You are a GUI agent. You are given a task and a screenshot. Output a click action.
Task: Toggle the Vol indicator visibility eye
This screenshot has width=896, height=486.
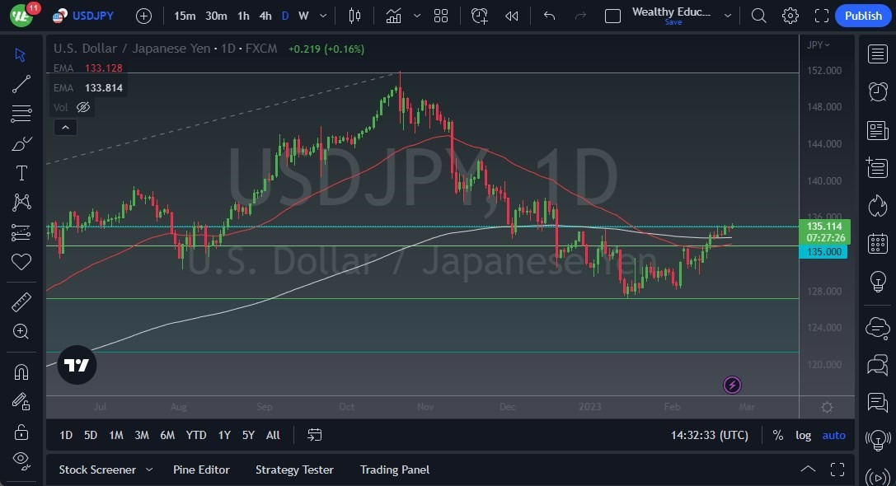pyautogui.click(x=82, y=107)
